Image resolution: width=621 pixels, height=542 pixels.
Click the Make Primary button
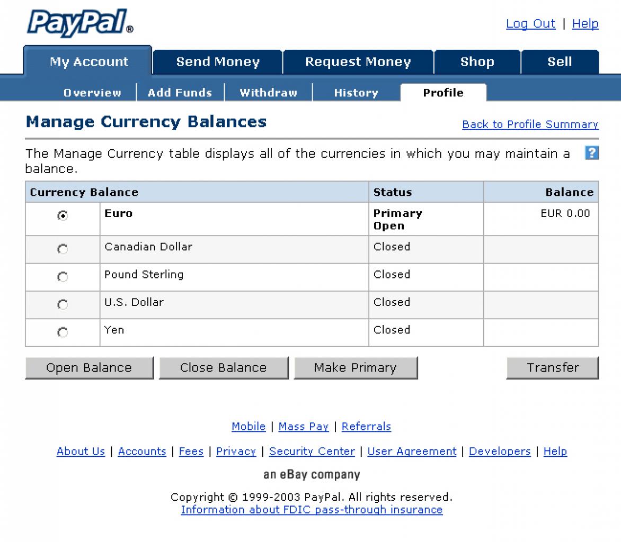[356, 367]
